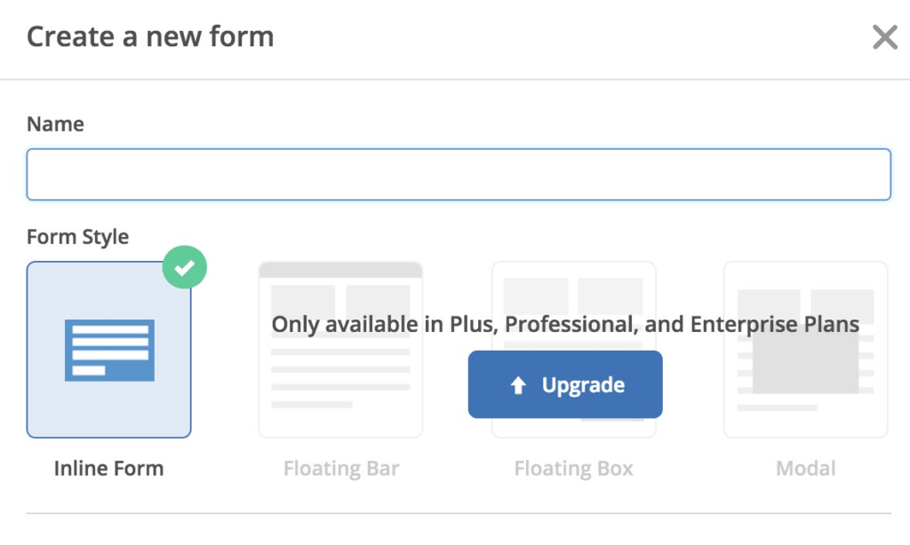Click the Inline Form label
910x545 pixels.
pyautogui.click(x=109, y=469)
